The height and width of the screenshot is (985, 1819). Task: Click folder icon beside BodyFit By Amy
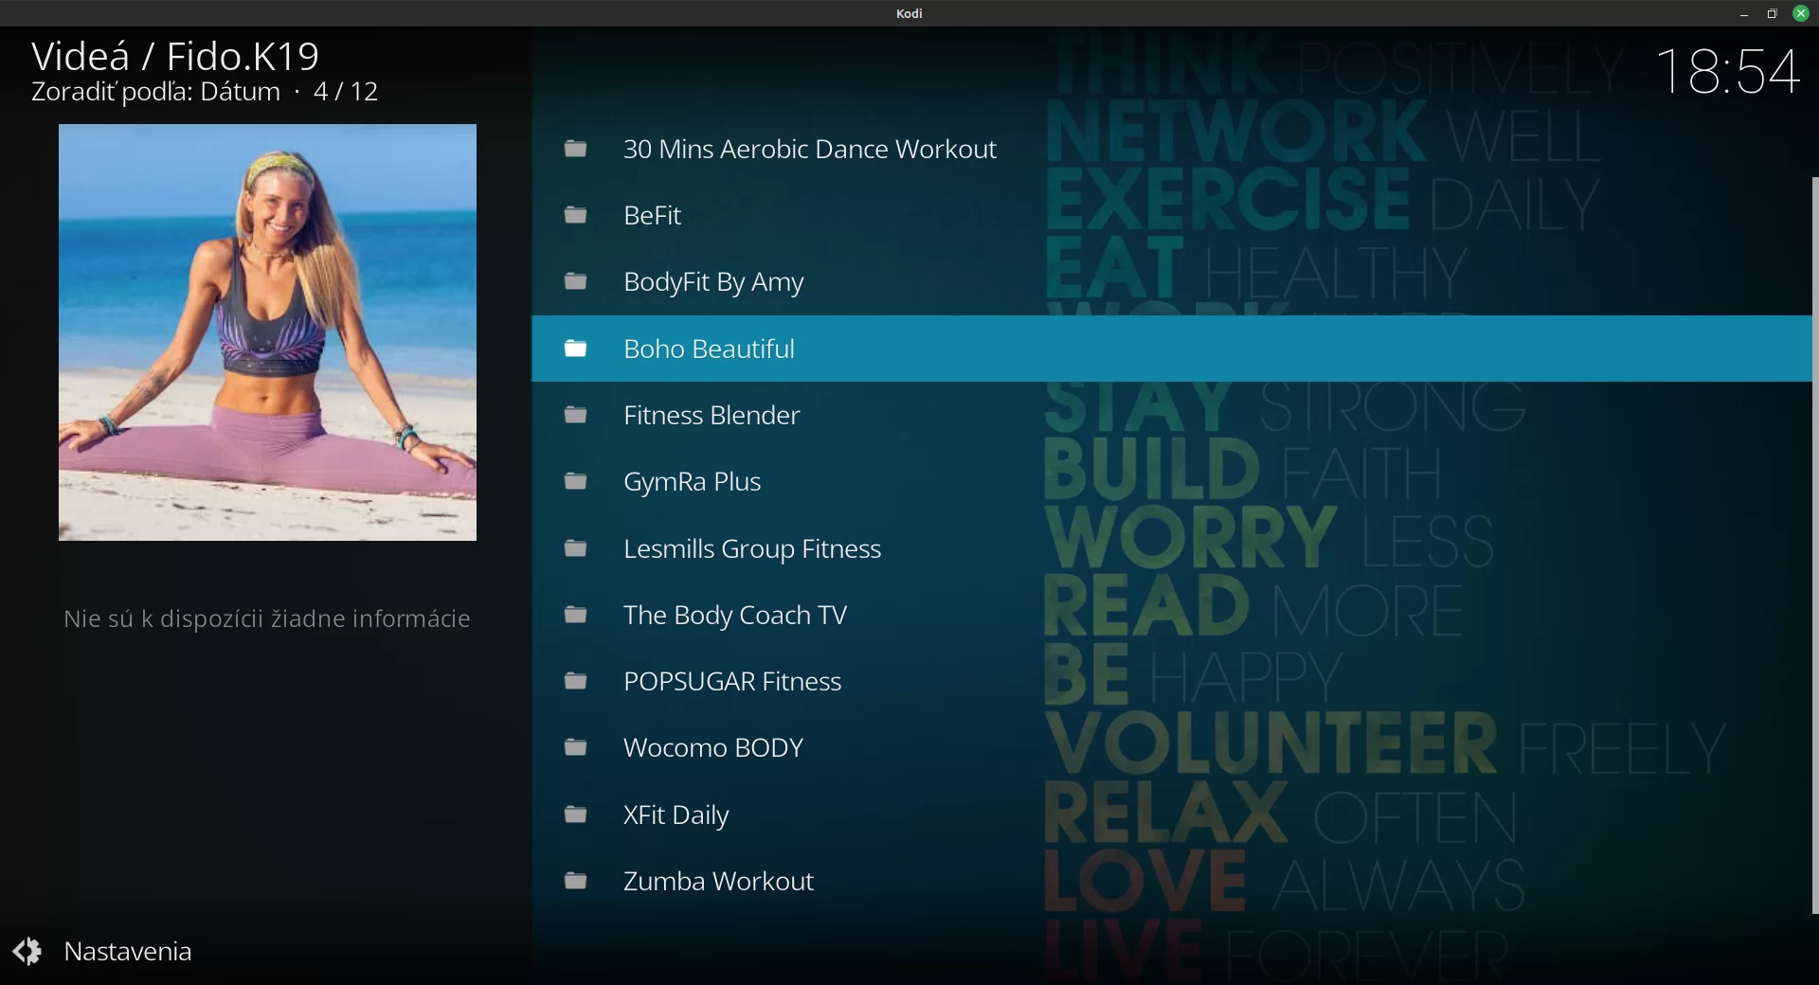click(575, 281)
